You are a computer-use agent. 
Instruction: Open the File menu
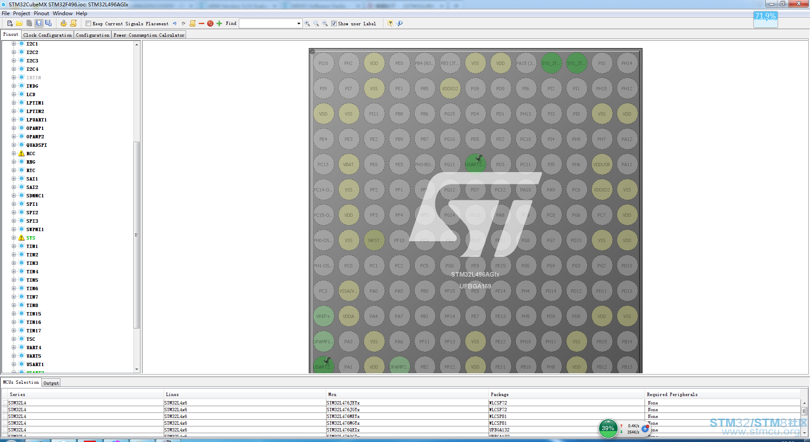5,13
